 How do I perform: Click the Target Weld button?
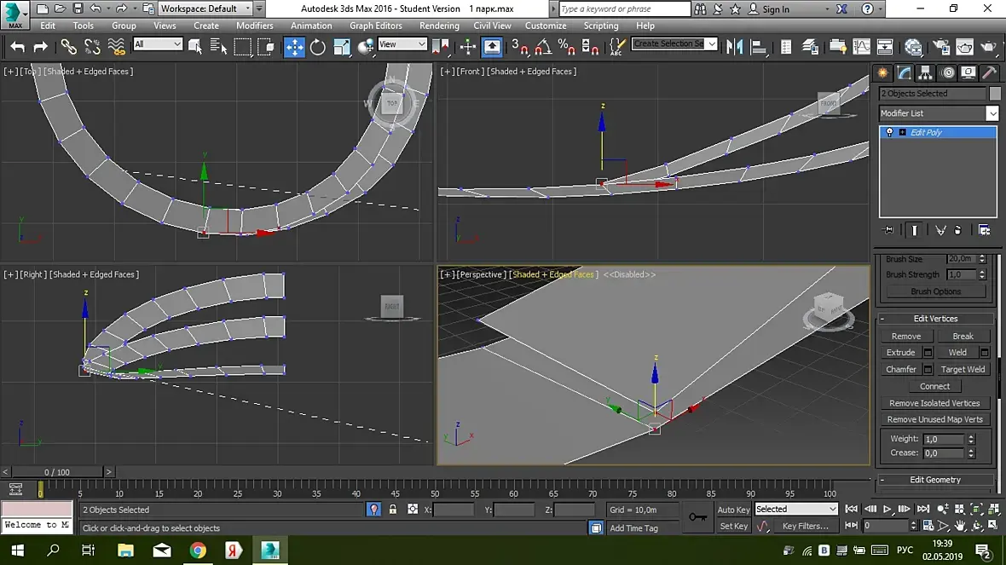pyautogui.click(x=963, y=369)
